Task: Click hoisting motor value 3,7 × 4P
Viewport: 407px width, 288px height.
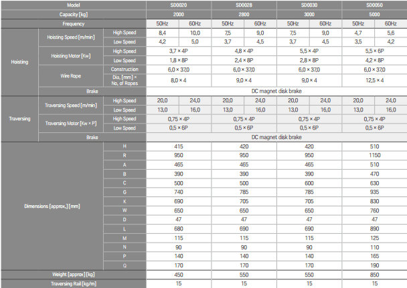Action: point(179,51)
